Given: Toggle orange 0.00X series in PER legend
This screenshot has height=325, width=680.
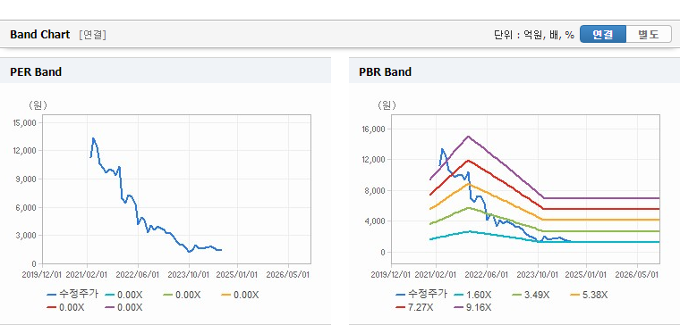Looking at the screenshot, I should point(241,295).
